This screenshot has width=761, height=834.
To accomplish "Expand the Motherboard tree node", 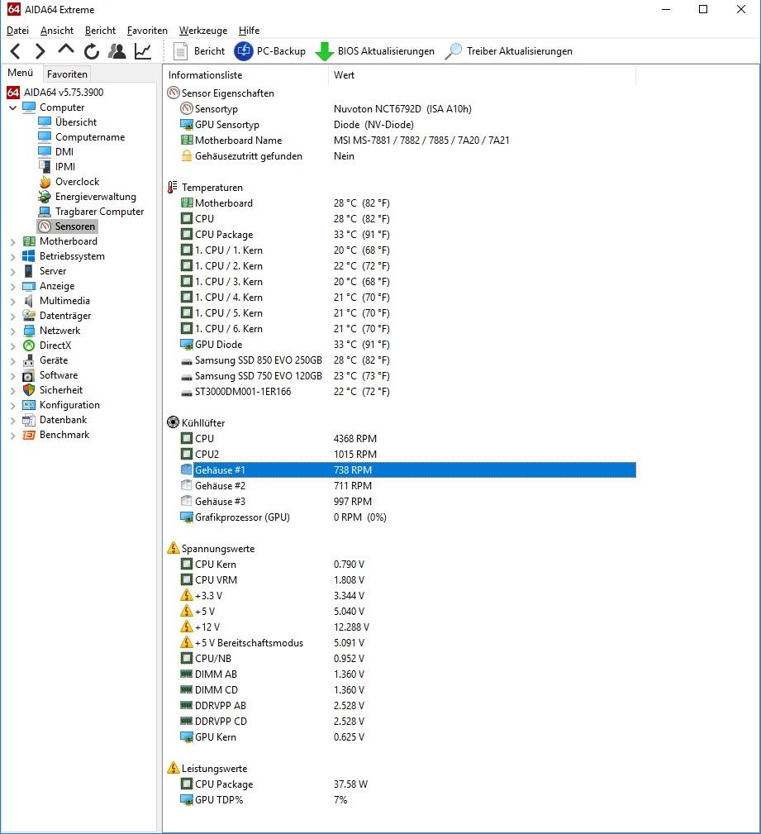I will coord(12,241).
